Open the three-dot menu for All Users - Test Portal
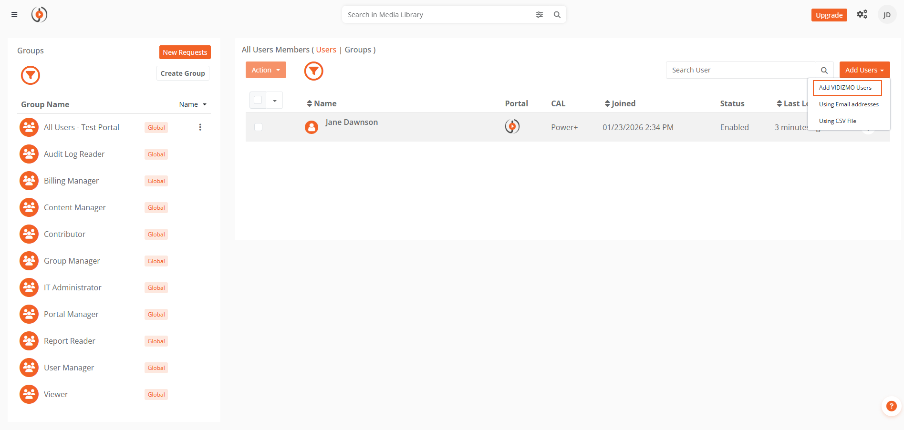Image resolution: width=904 pixels, height=430 pixels. click(x=200, y=127)
